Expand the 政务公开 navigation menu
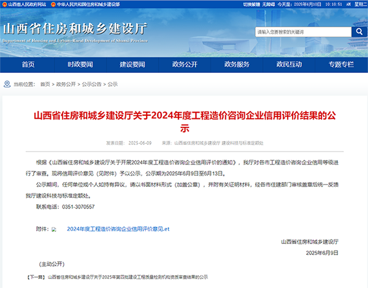This screenshot has width=368, height=288. 185,64
